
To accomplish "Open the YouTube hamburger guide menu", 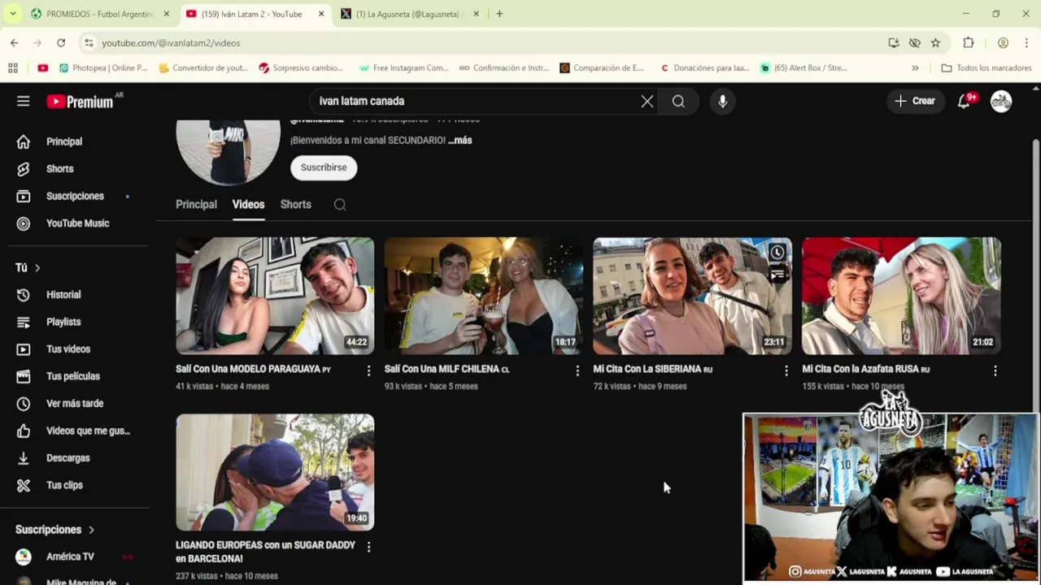I will [x=23, y=101].
